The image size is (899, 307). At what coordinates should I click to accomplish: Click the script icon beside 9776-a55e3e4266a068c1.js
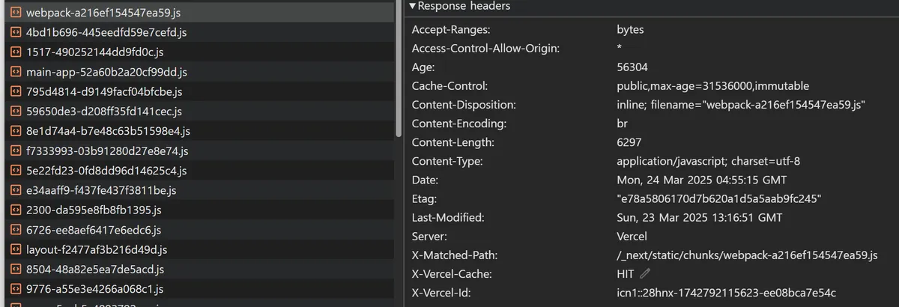coord(15,289)
